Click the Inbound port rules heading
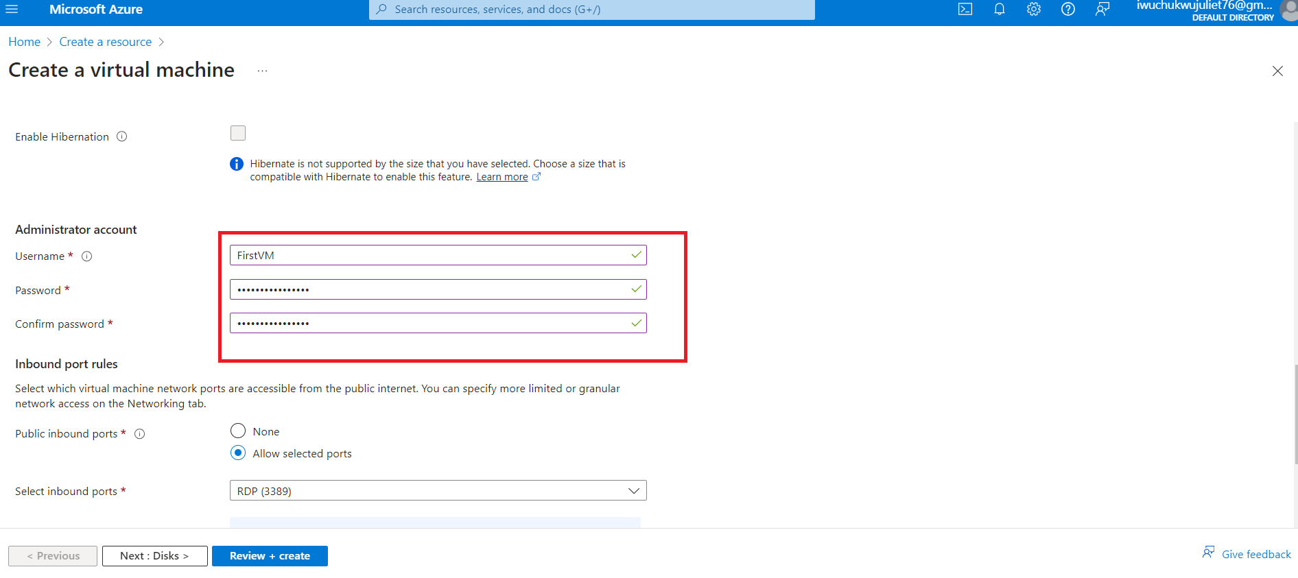Image resolution: width=1298 pixels, height=578 pixels. (x=67, y=364)
